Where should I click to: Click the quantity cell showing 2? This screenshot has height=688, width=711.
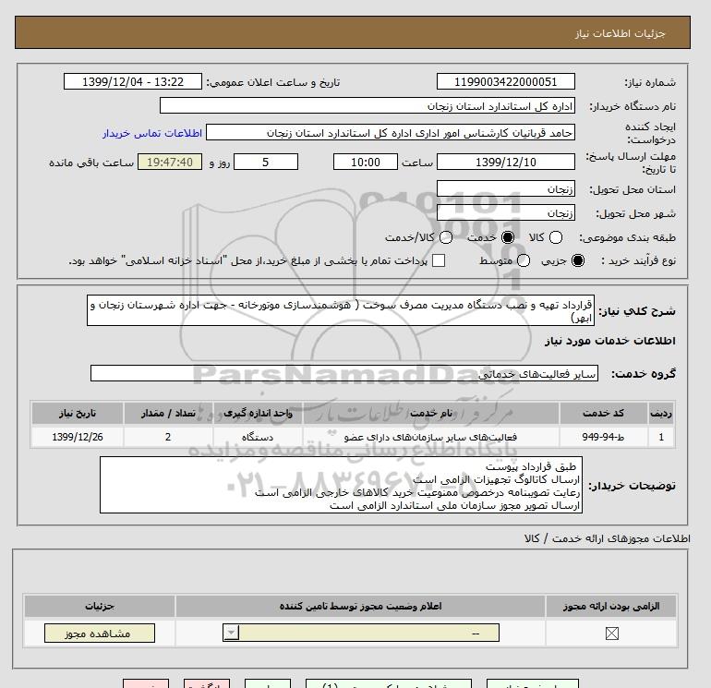click(168, 437)
